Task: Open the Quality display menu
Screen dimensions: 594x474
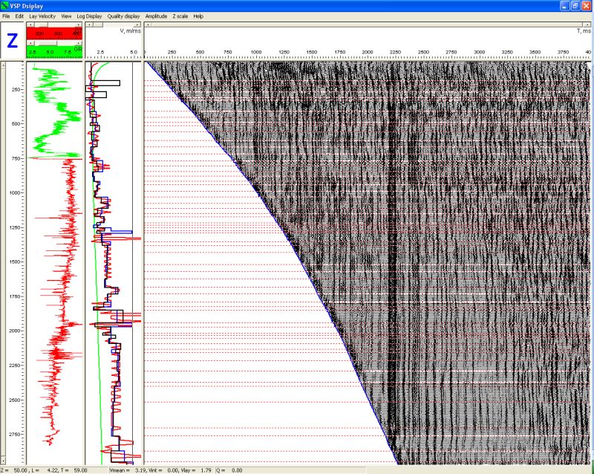Action: tap(123, 16)
